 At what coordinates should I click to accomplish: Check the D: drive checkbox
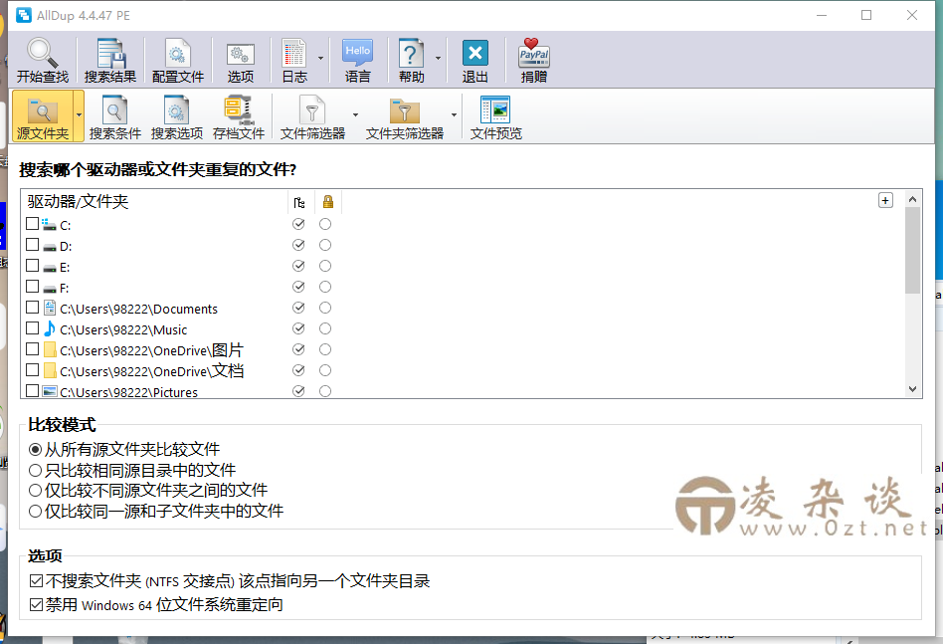click(33, 245)
